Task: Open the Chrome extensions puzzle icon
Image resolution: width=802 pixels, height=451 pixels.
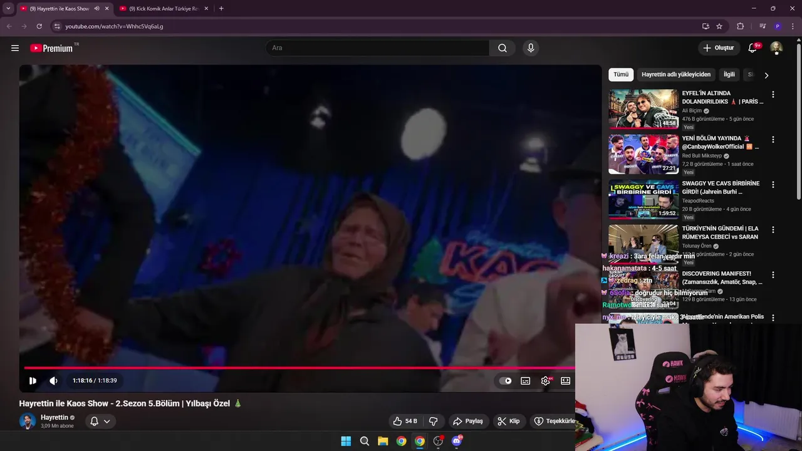Action: click(x=741, y=26)
